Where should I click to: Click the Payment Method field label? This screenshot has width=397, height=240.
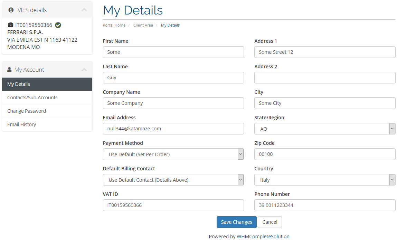[x=123, y=143]
